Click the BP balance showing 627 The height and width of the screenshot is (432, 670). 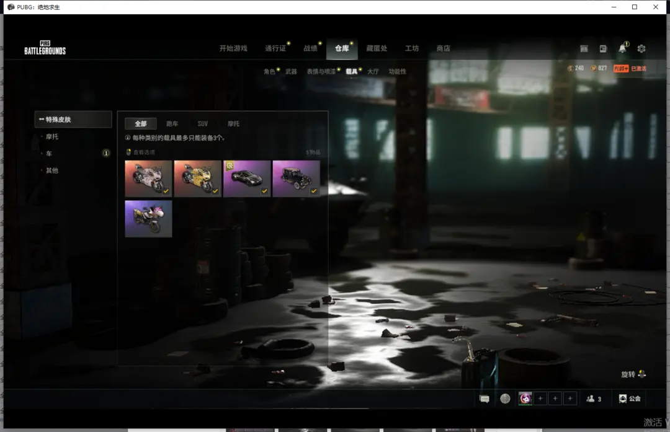(599, 68)
